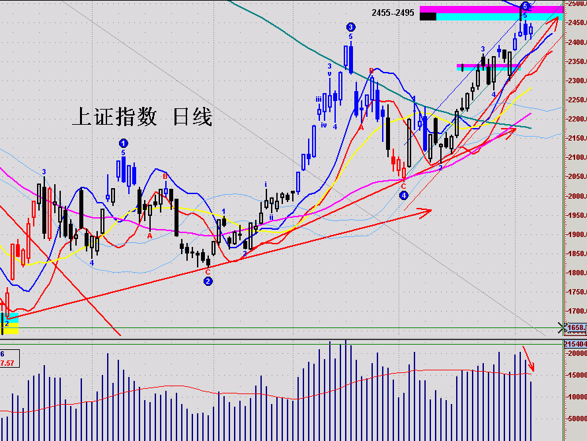Click the black block in the target zone
The image size is (587, 441).
click(x=428, y=17)
